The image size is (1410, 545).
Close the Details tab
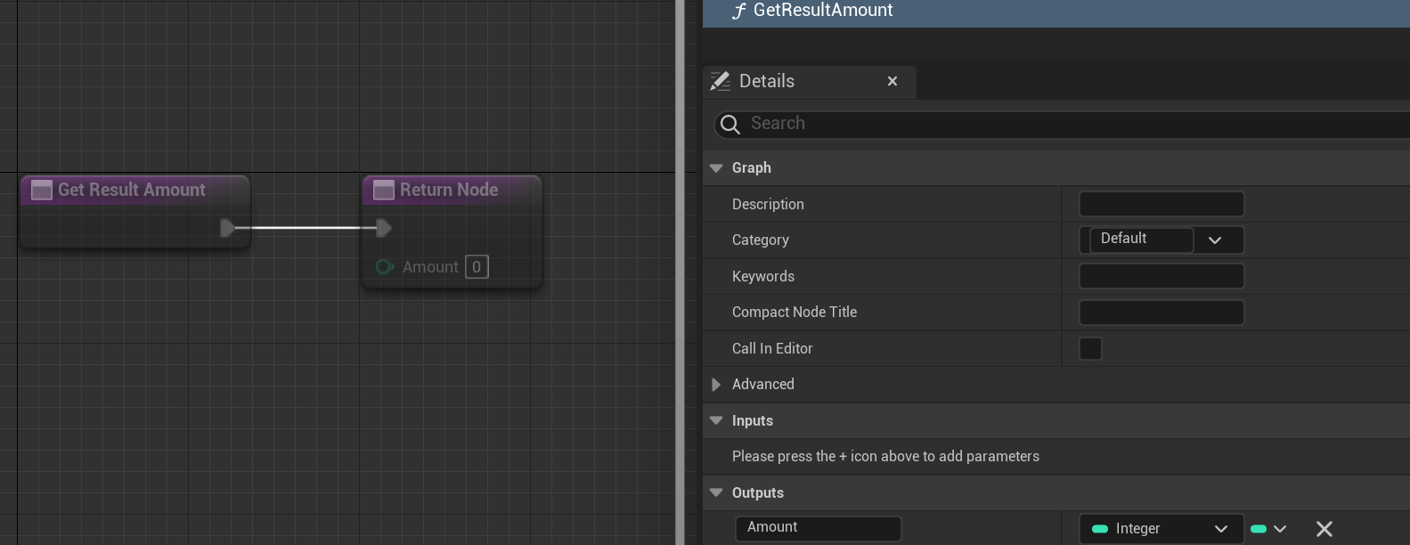pyautogui.click(x=892, y=82)
